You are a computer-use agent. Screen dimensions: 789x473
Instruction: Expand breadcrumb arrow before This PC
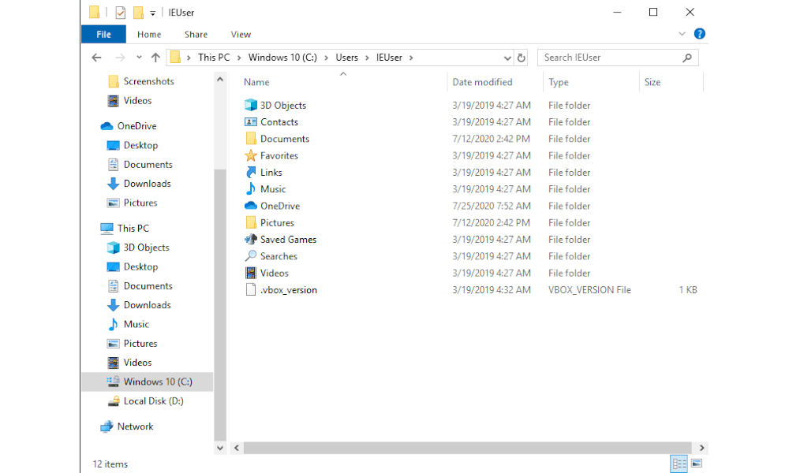point(189,58)
